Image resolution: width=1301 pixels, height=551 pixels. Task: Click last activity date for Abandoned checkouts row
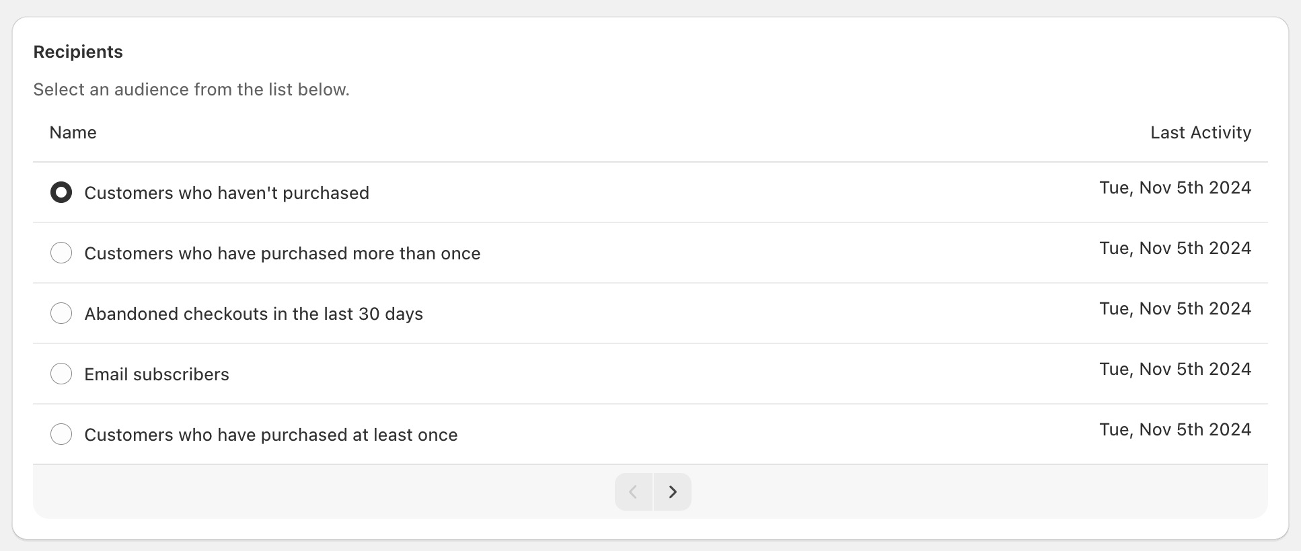pos(1175,308)
